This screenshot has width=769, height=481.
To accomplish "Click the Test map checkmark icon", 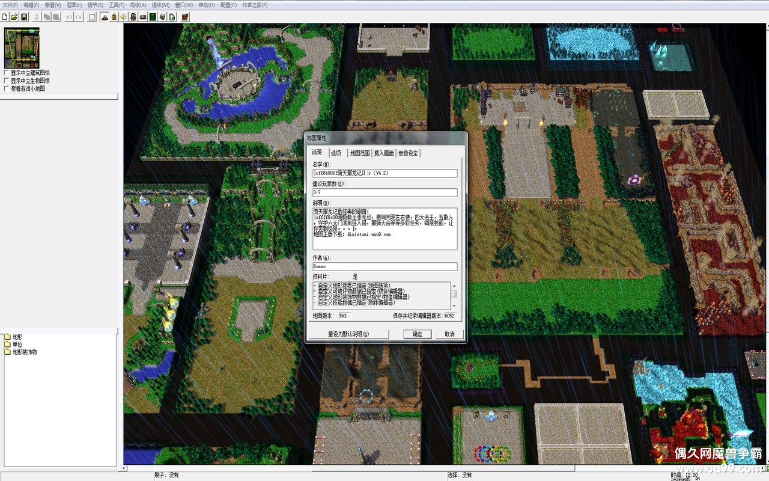I will 185,17.
